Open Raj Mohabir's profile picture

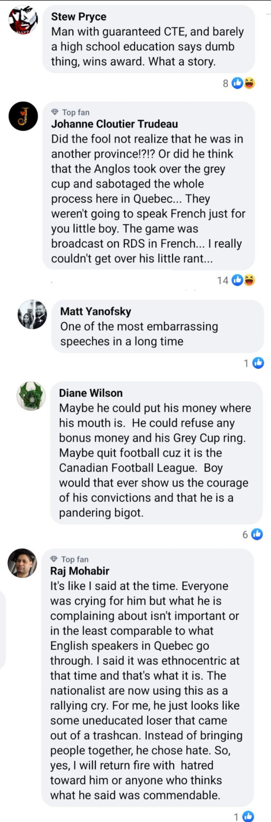coord(23,563)
